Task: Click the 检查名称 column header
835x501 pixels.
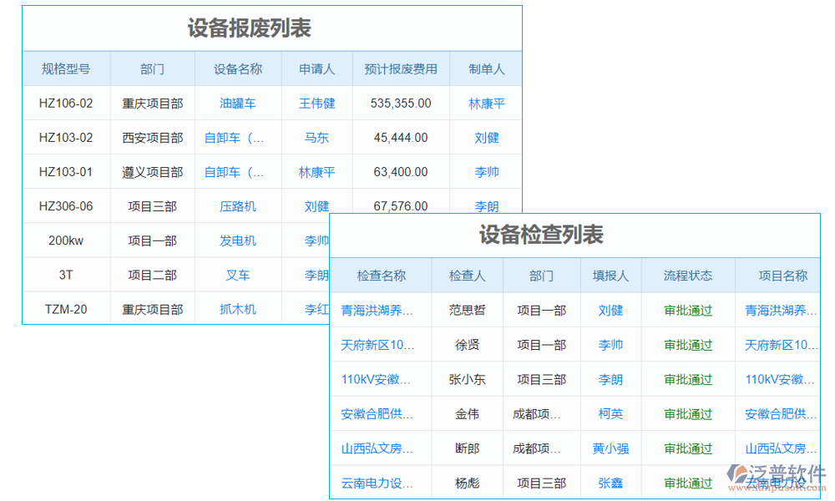Action: tap(381, 275)
